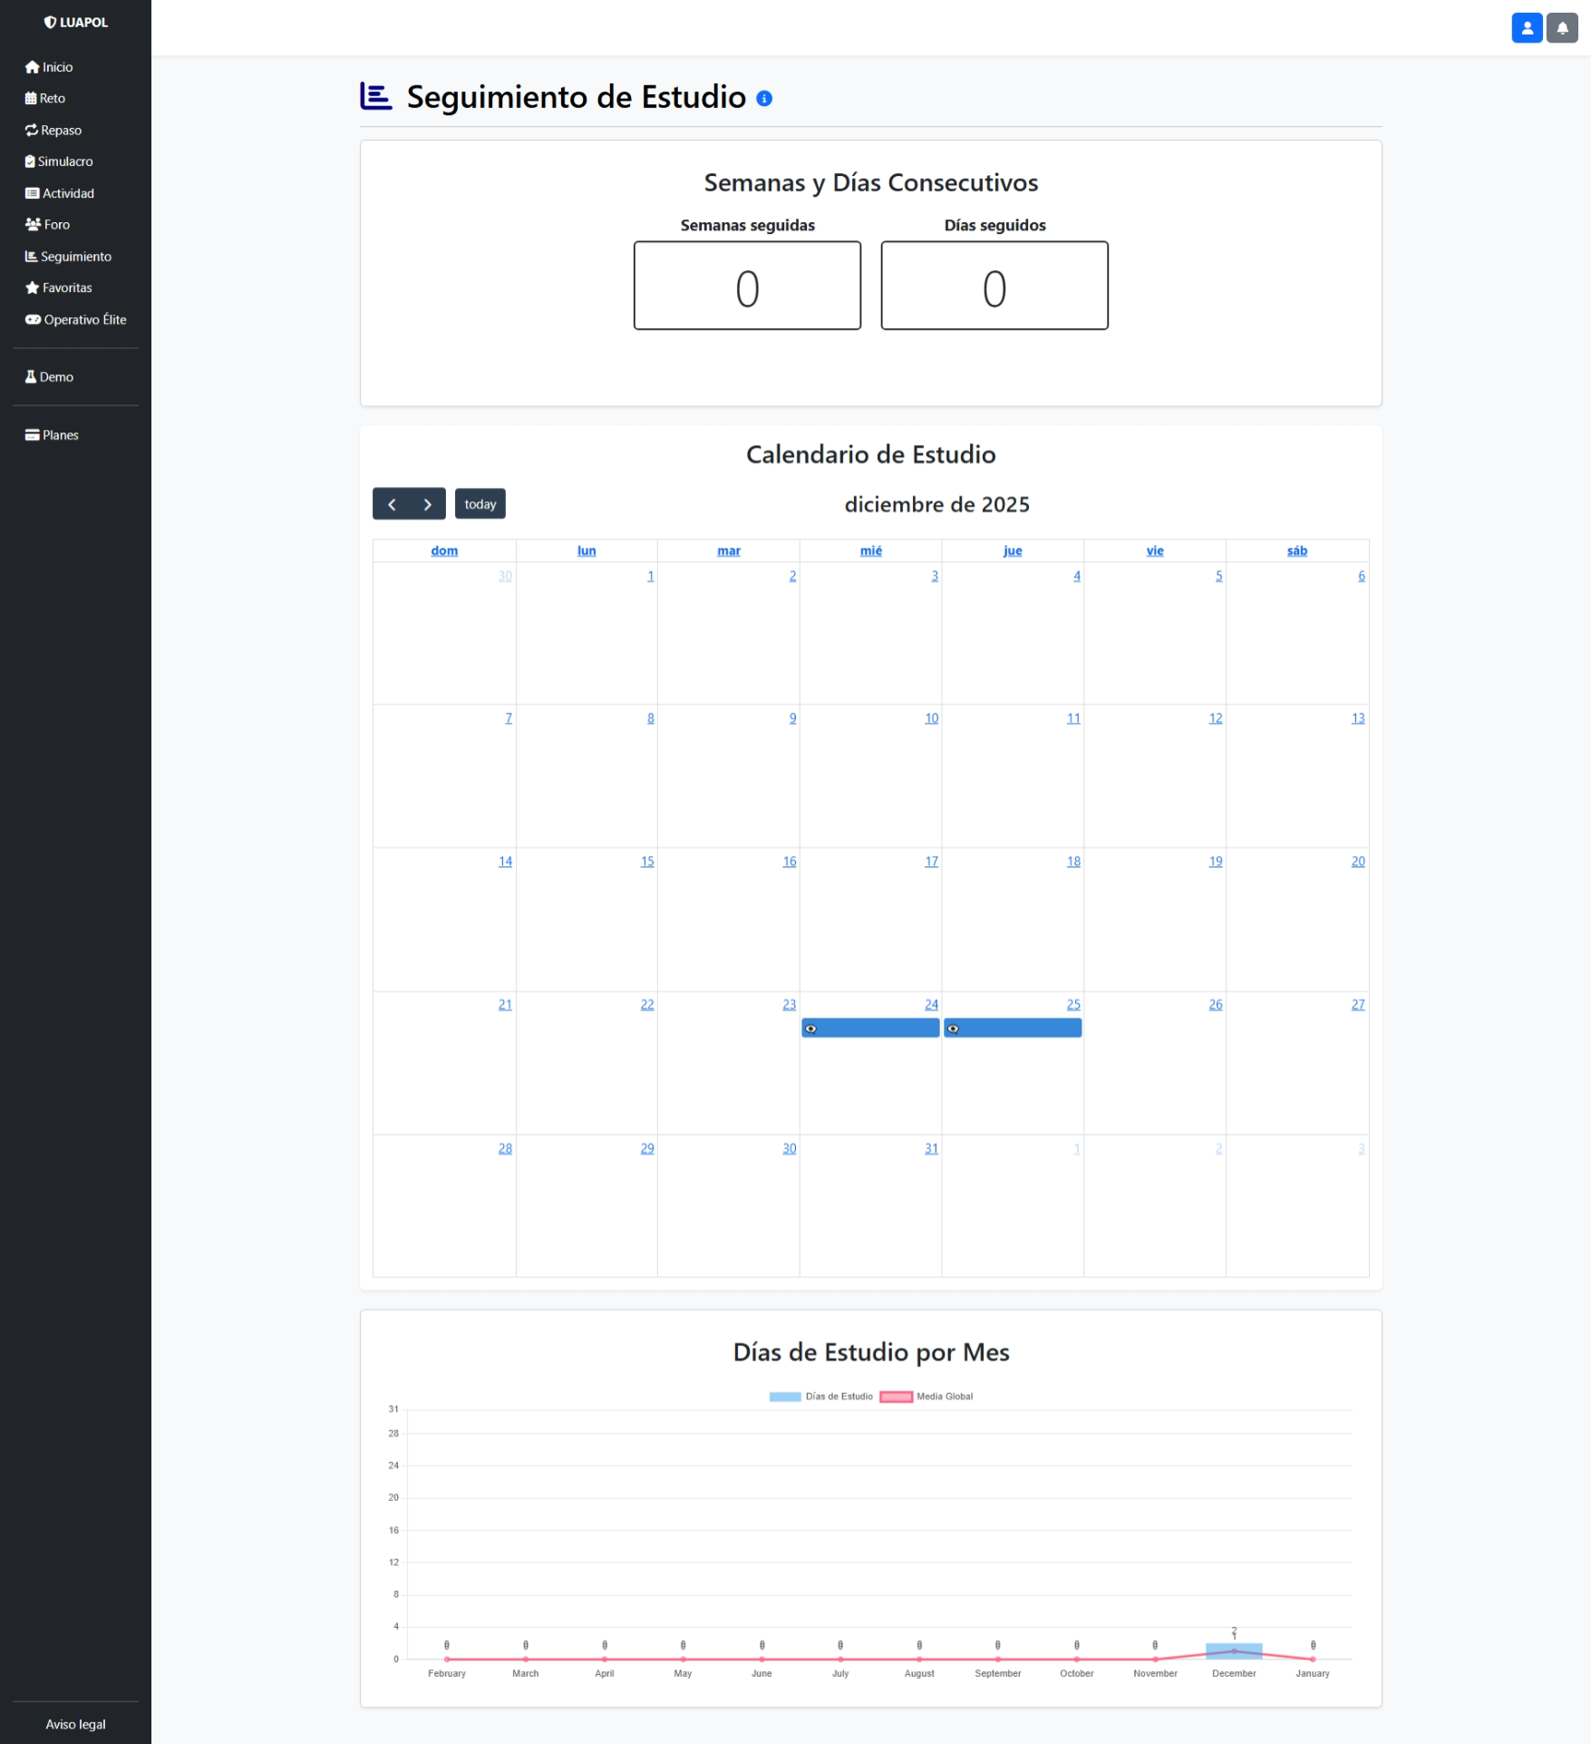Image resolution: width=1591 pixels, height=1744 pixels.
Task: Open the notifications bell
Action: [x=1562, y=28]
